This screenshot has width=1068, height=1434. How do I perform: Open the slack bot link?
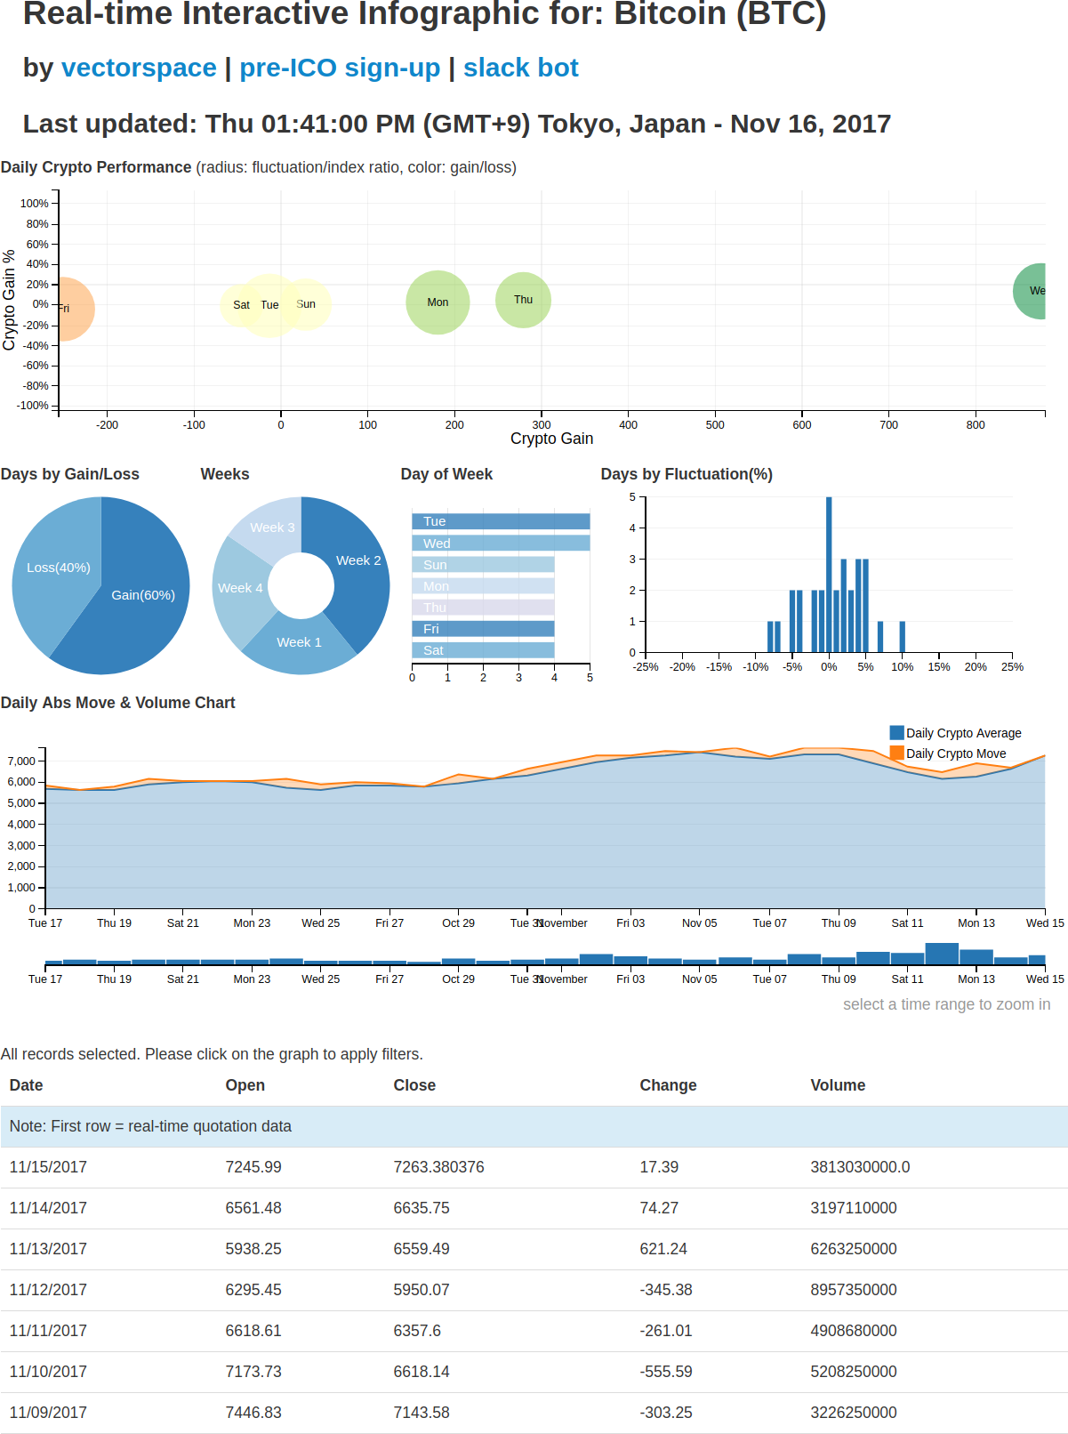click(521, 68)
